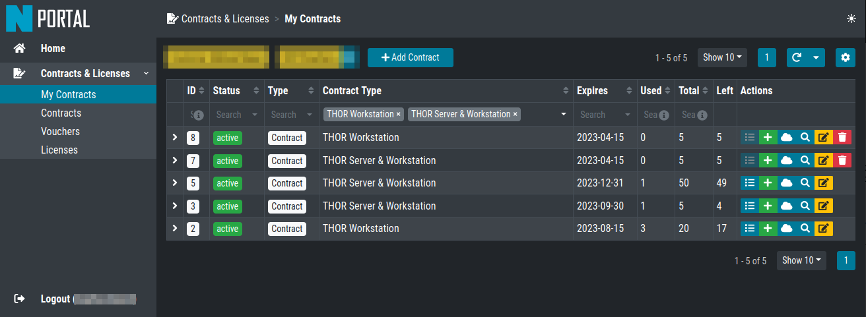Select My Contracts in the sidebar
Screen dimensions: 866x317
78,95
